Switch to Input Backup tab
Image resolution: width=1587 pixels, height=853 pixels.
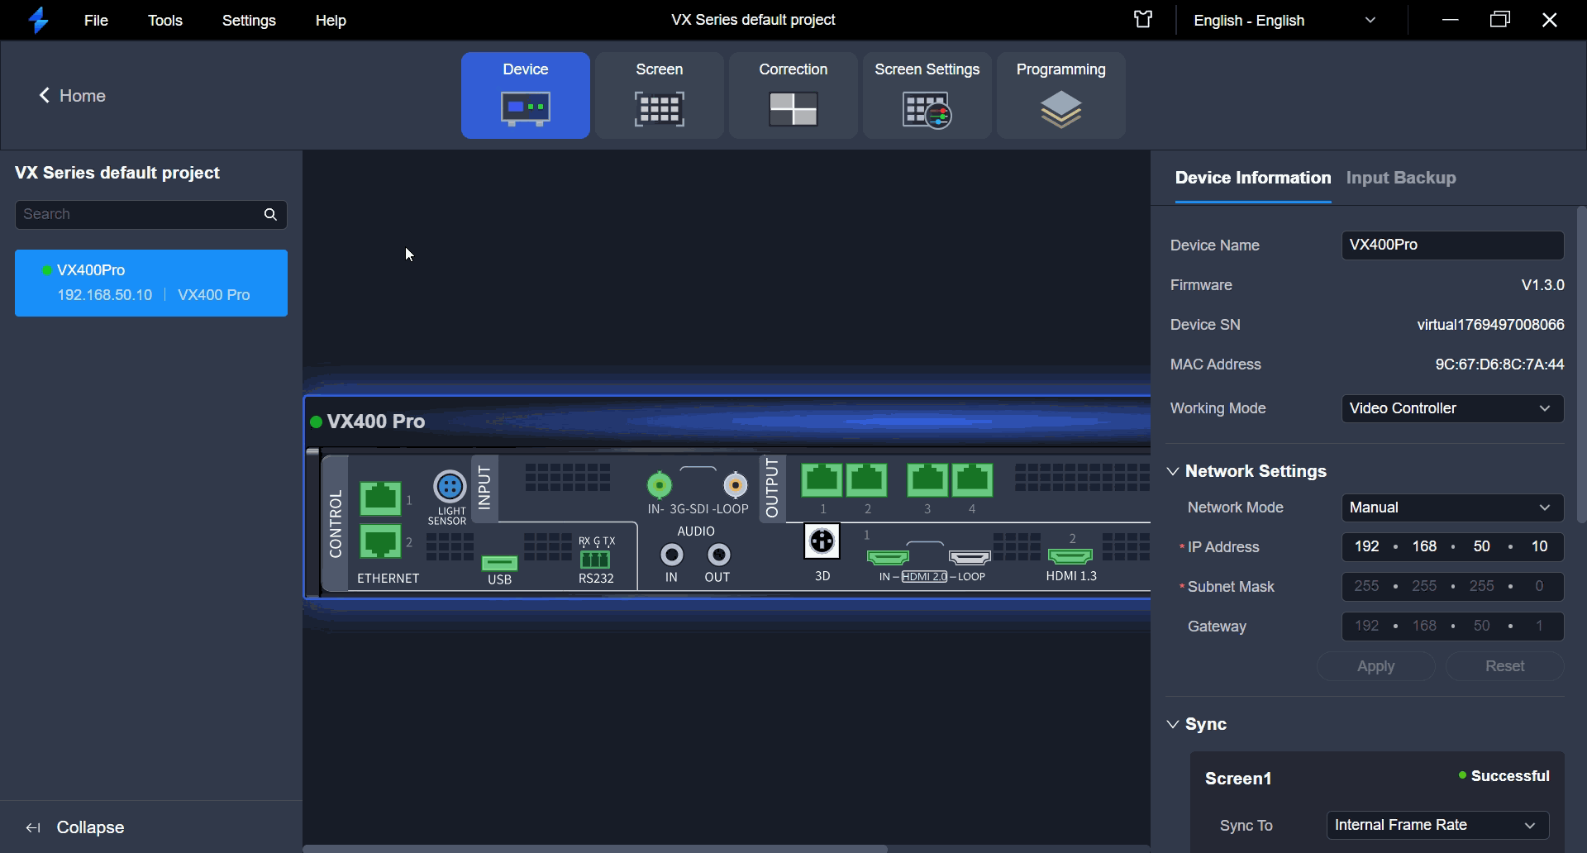pos(1401,178)
